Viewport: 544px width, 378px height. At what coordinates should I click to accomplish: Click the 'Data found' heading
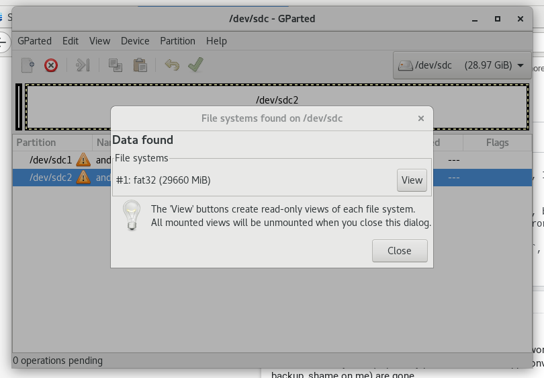tap(142, 140)
